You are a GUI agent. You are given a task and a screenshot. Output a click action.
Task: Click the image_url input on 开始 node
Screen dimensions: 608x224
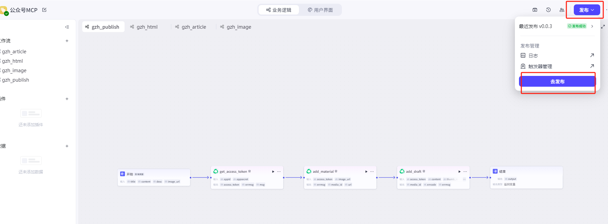pyautogui.click(x=172, y=182)
